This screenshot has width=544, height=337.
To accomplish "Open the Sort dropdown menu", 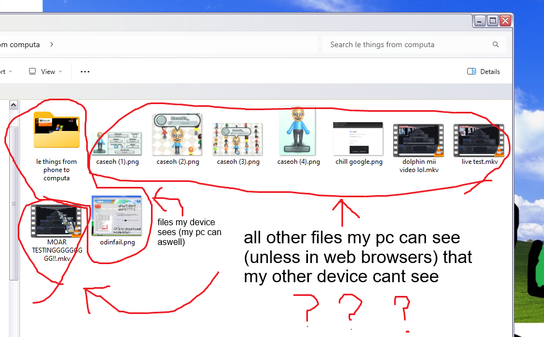I will point(6,72).
